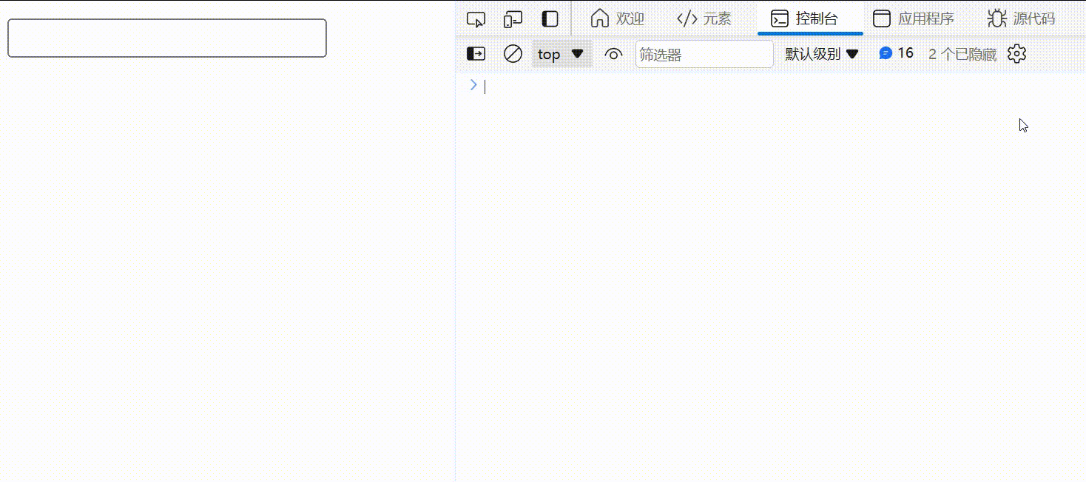This screenshot has width=1086, height=482.
Task: Clear the console output
Action: pos(513,53)
